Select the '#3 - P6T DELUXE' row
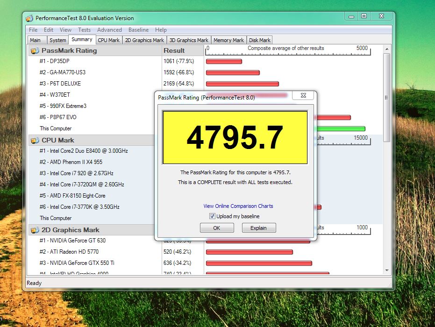 (60, 84)
